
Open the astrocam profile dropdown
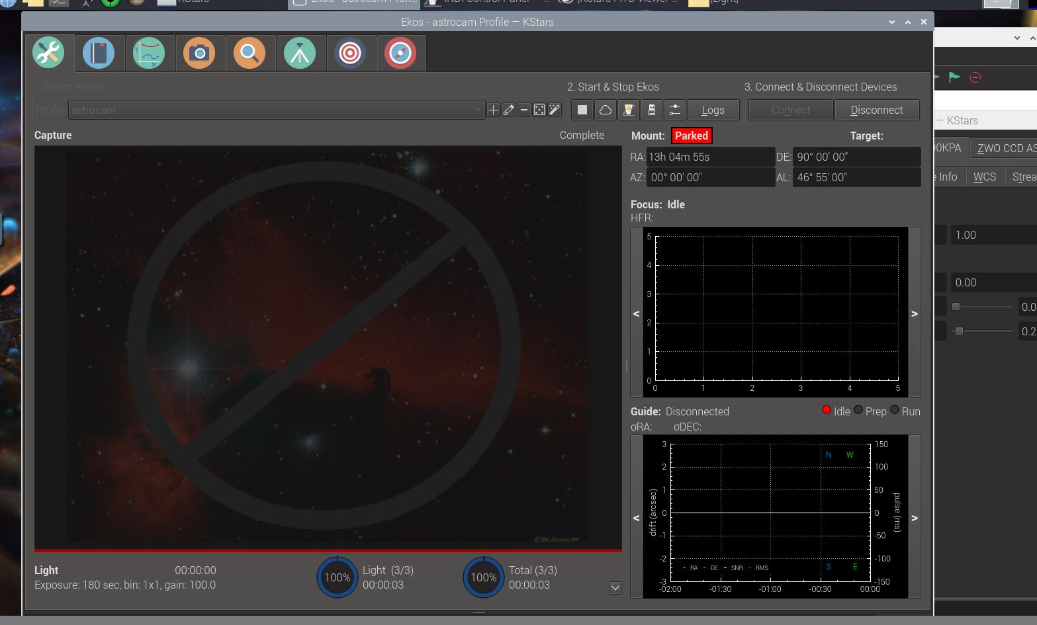tap(276, 110)
